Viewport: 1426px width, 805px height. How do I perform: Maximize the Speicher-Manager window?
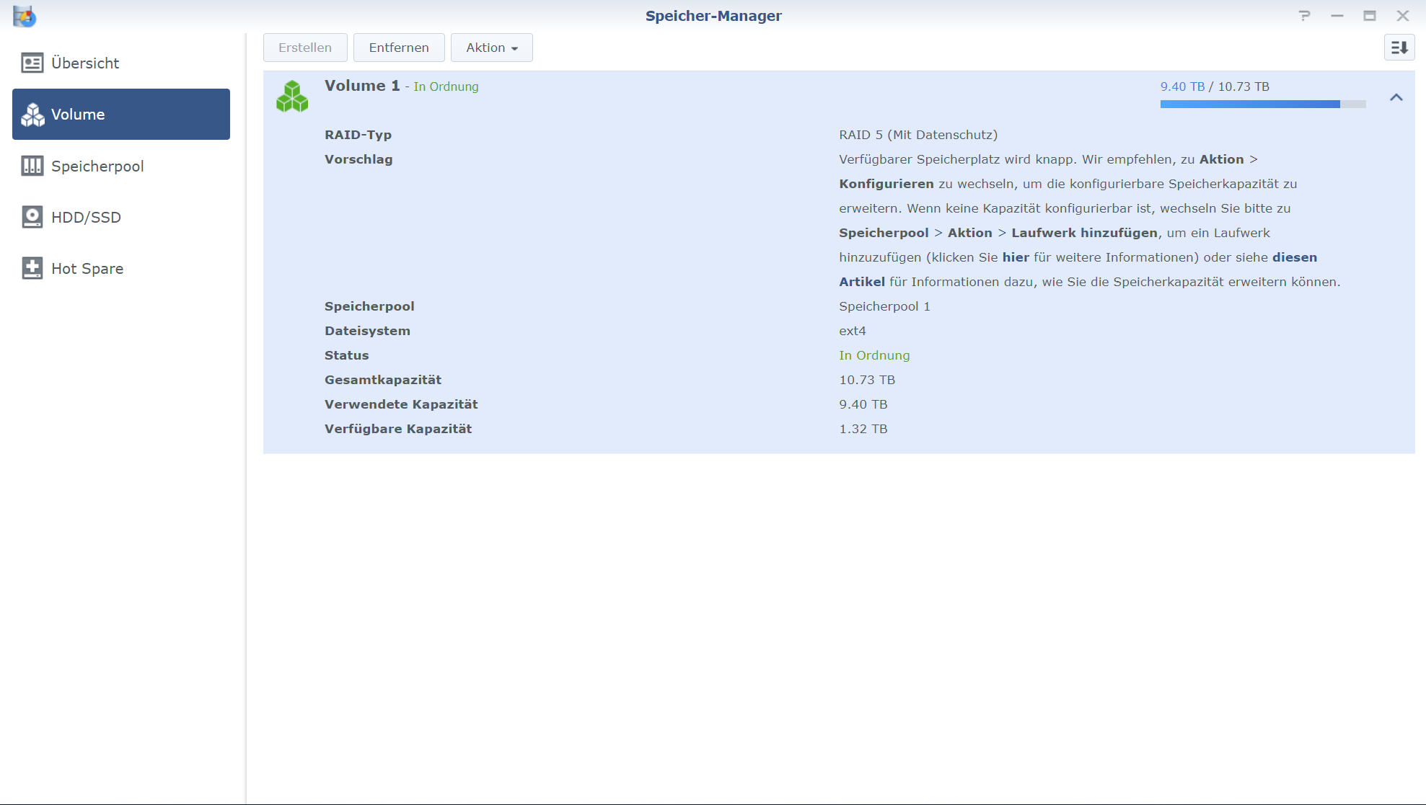point(1369,16)
